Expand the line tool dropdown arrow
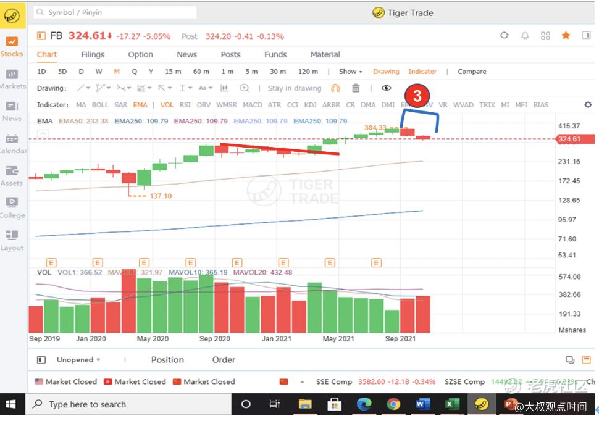The image size is (599, 421). [x=88, y=88]
